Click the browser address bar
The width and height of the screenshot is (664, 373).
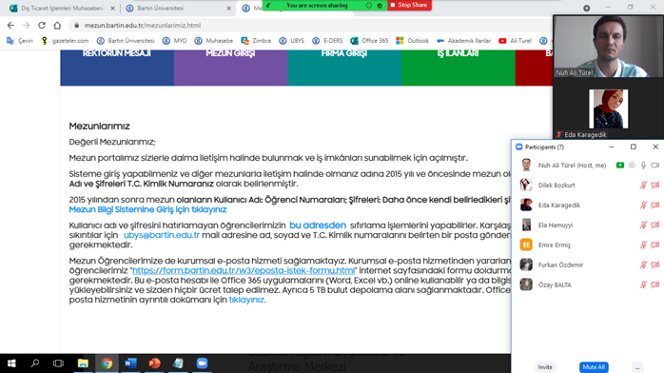click(x=313, y=26)
